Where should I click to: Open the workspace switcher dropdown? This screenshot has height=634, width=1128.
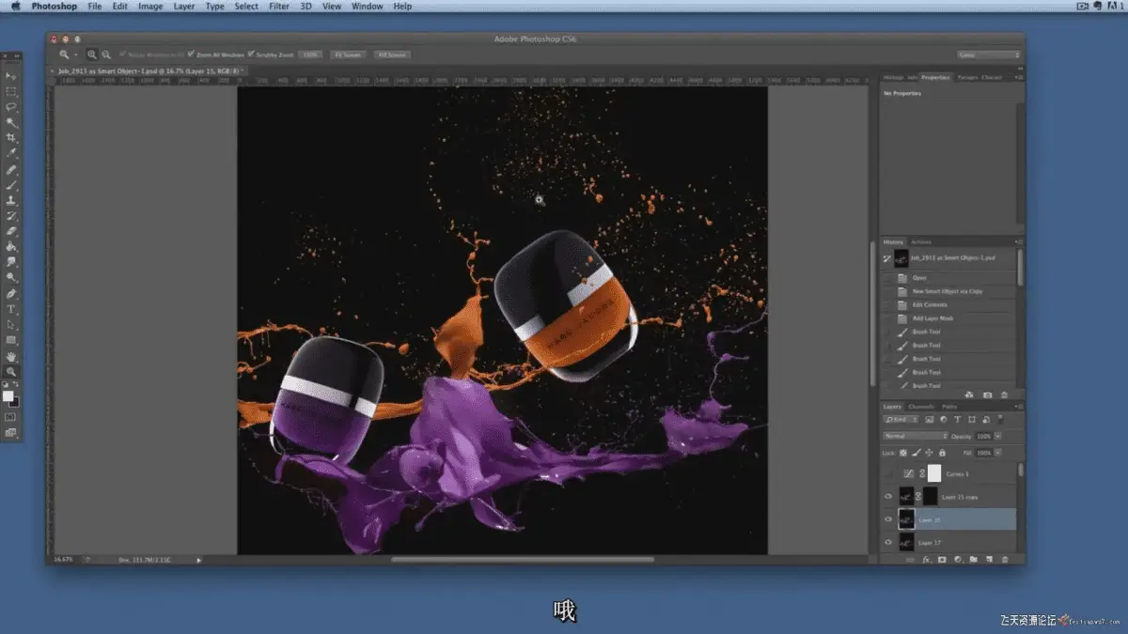tap(988, 54)
